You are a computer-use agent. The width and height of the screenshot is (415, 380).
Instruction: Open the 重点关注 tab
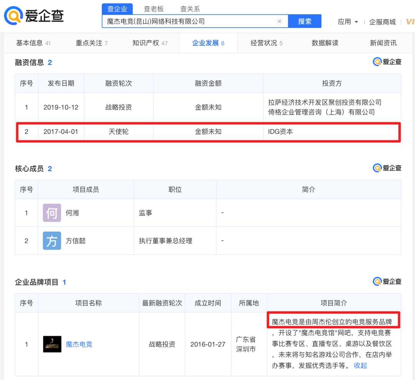click(91, 43)
